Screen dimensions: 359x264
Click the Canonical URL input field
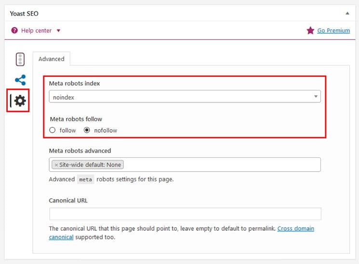(x=185, y=214)
